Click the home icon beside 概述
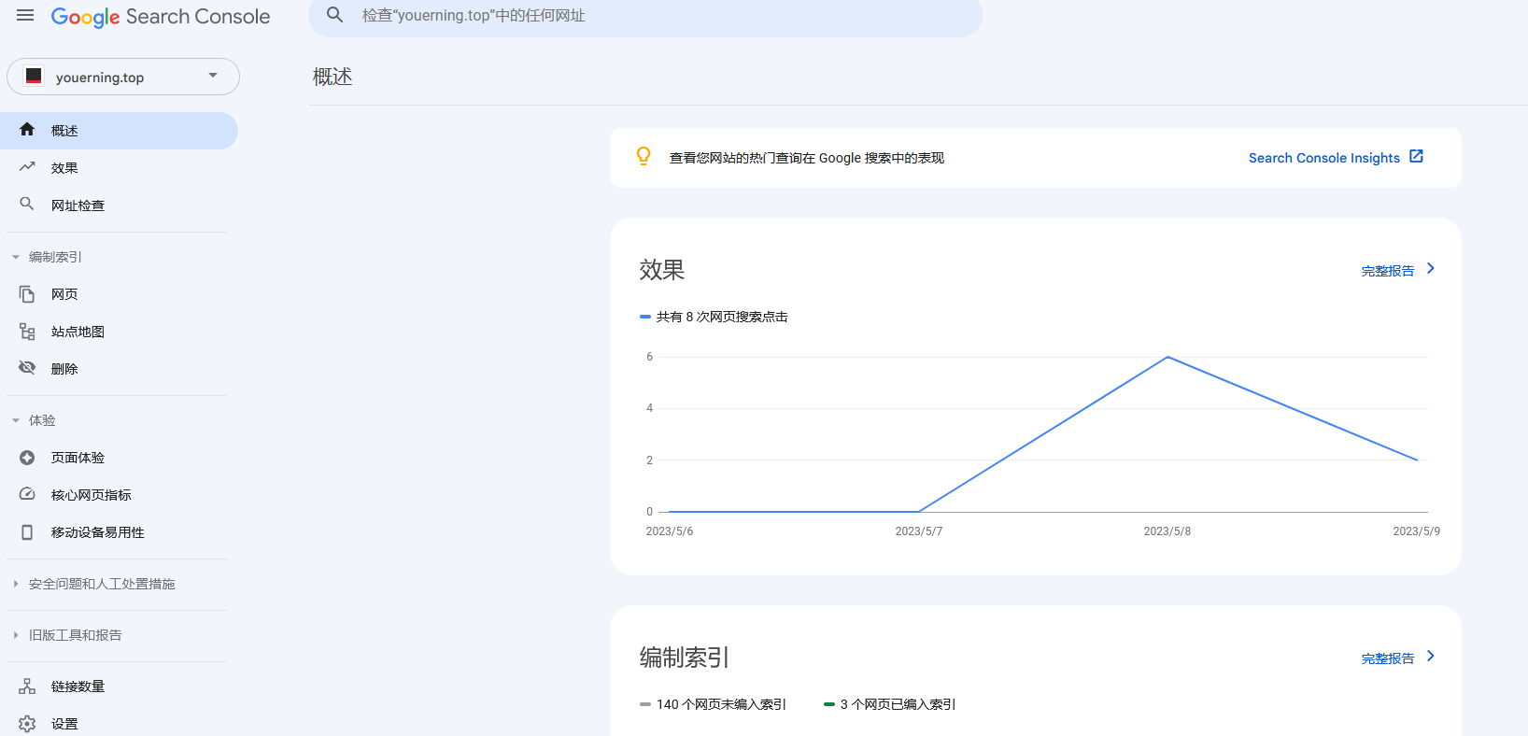 (27, 130)
